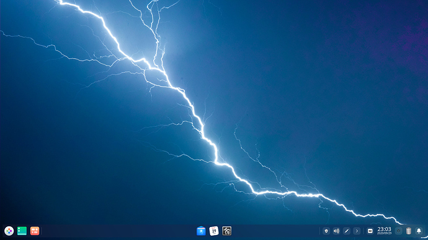
Task: Open the trash can in the dock
Action: (409, 231)
